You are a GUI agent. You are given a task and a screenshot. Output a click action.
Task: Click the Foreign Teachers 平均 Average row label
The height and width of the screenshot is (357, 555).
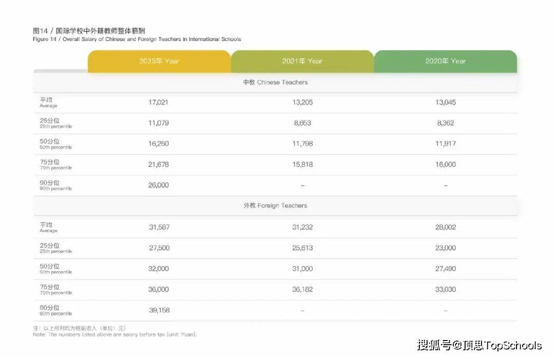click(48, 227)
